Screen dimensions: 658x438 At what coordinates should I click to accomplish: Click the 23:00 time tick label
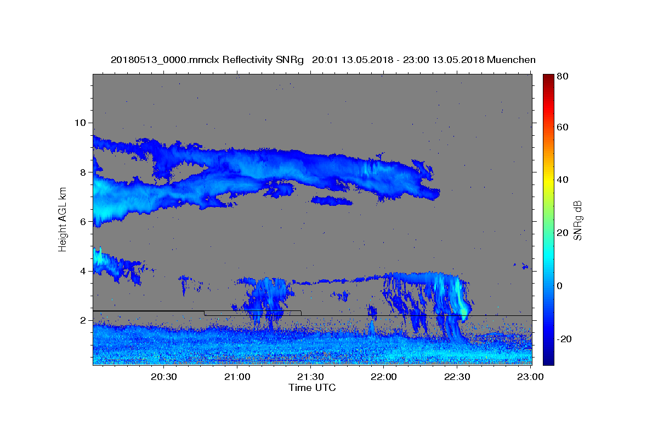[x=530, y=377]
